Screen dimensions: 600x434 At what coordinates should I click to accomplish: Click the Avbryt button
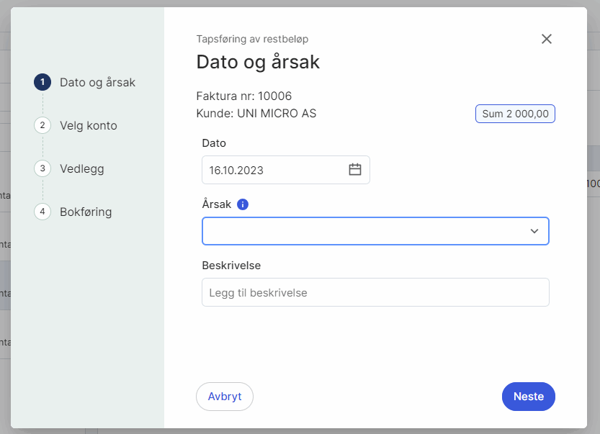click(225, 397)
